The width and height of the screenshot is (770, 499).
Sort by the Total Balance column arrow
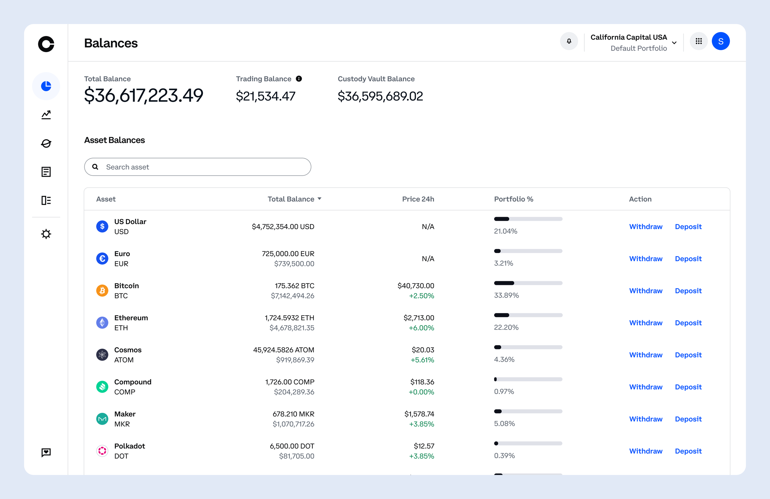coord(319,199)
